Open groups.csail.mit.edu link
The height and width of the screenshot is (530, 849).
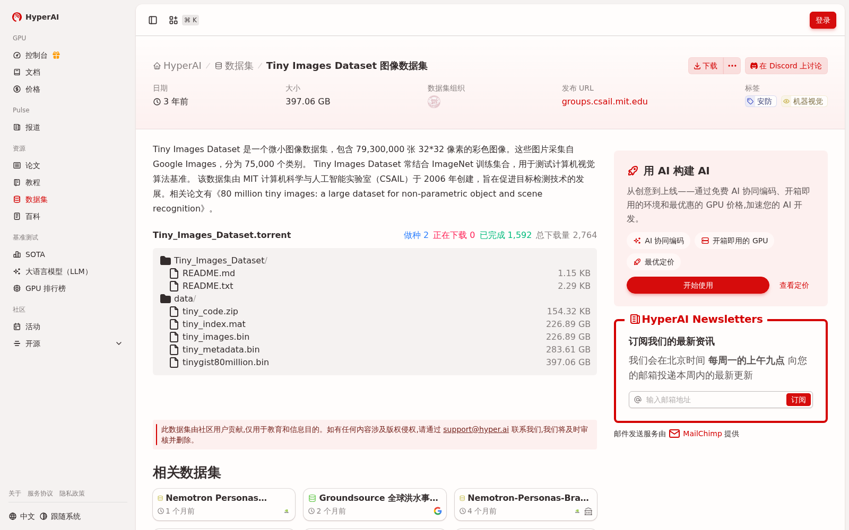604,101
